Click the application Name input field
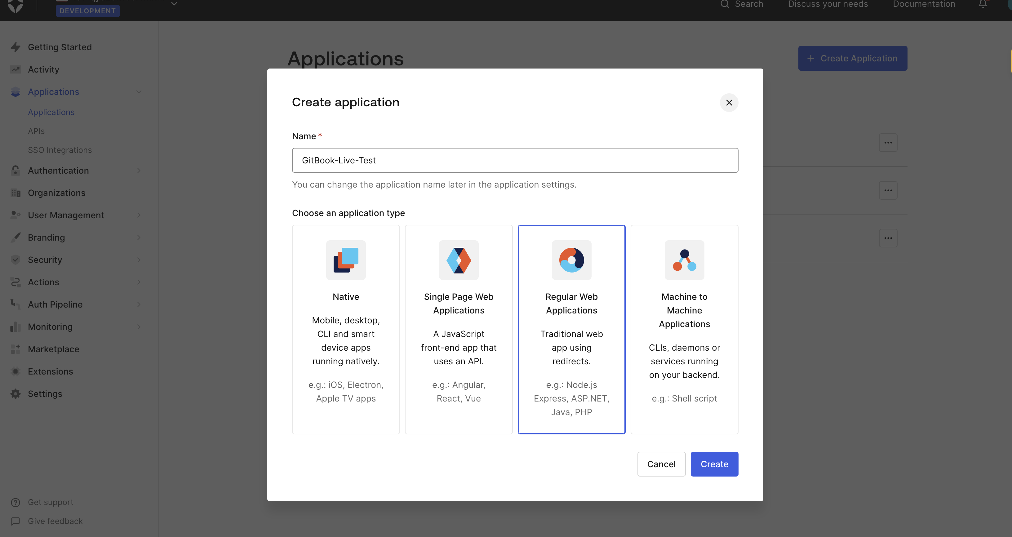Image resolution: width=1012 pixels, height=537 pixels. click(515, 160)
